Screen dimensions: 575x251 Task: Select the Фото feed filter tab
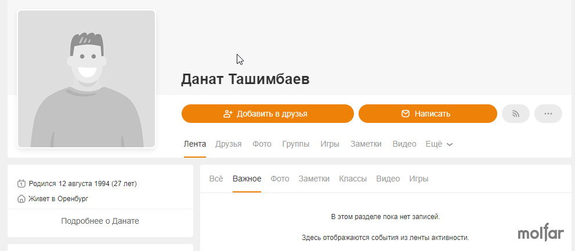tap(280, 179)
